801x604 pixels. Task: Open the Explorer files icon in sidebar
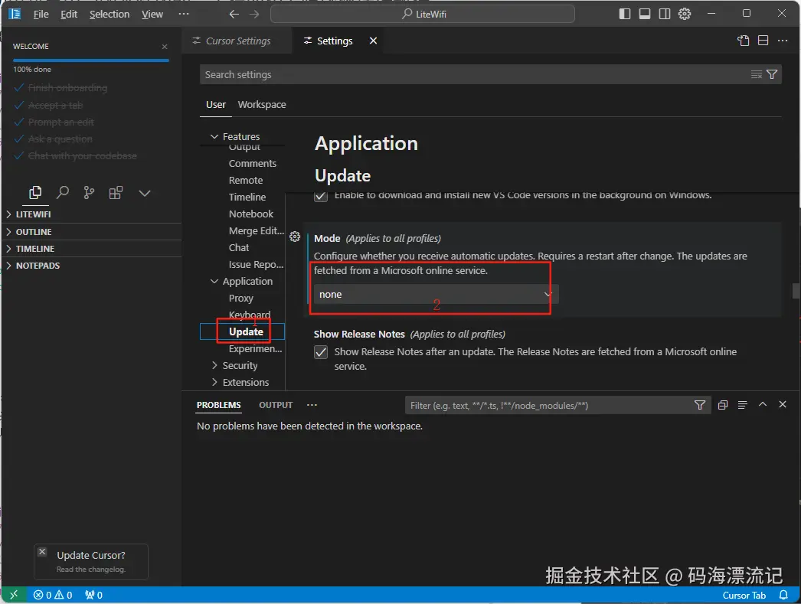coord(35,192)
